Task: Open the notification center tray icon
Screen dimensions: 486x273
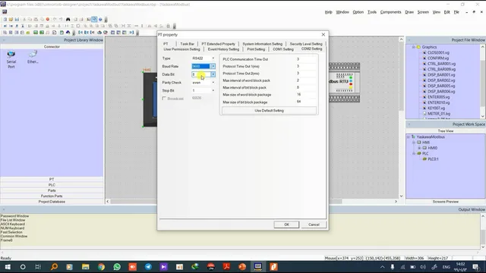Action: click(x=475, y=267)
